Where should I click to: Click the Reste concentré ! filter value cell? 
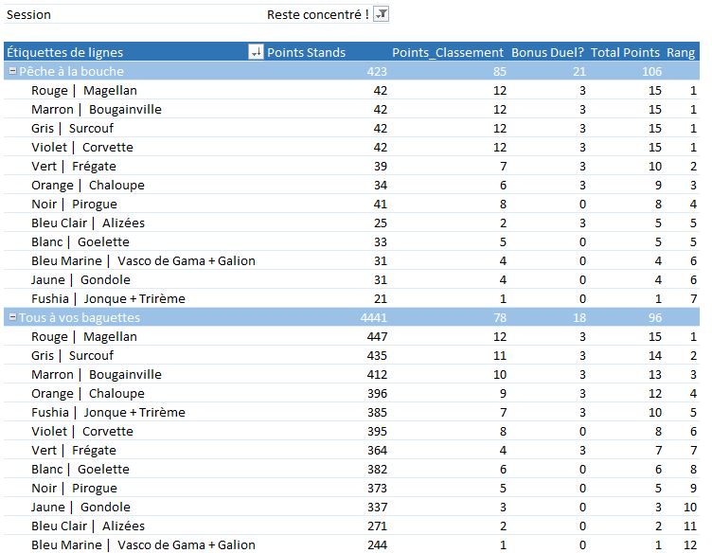pos(317,14)
